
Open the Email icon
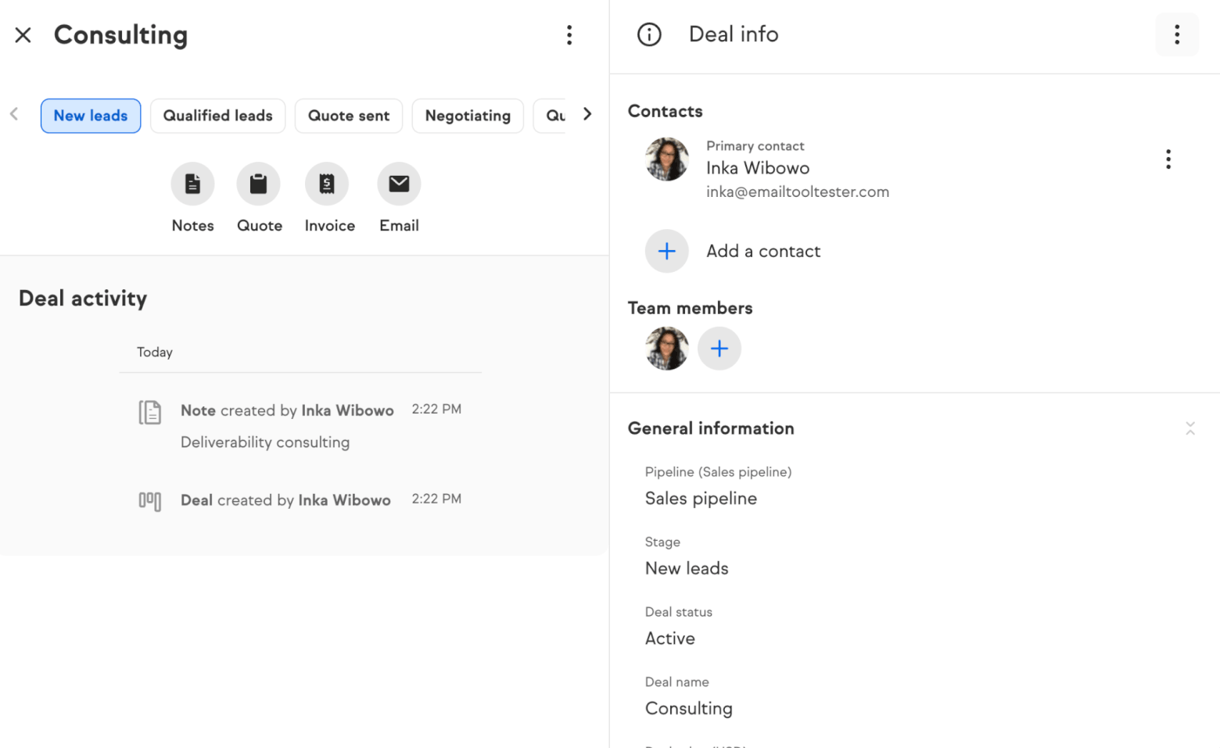[399, 183]
